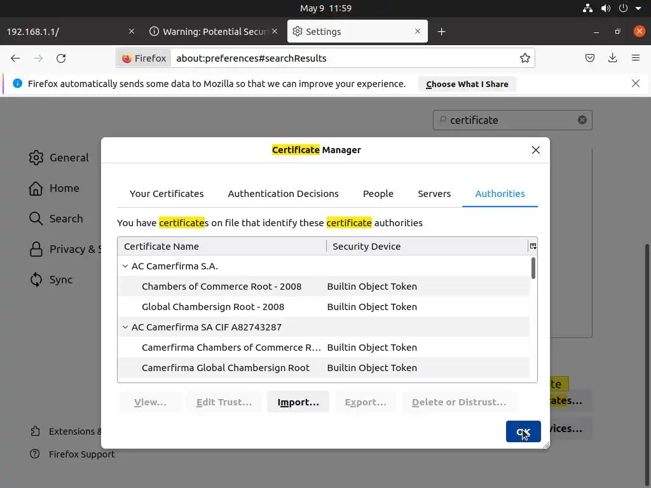651x488 pixels.
Task: Click the Security Device column header
Action: pyautogui.click(x=427, y=246)
